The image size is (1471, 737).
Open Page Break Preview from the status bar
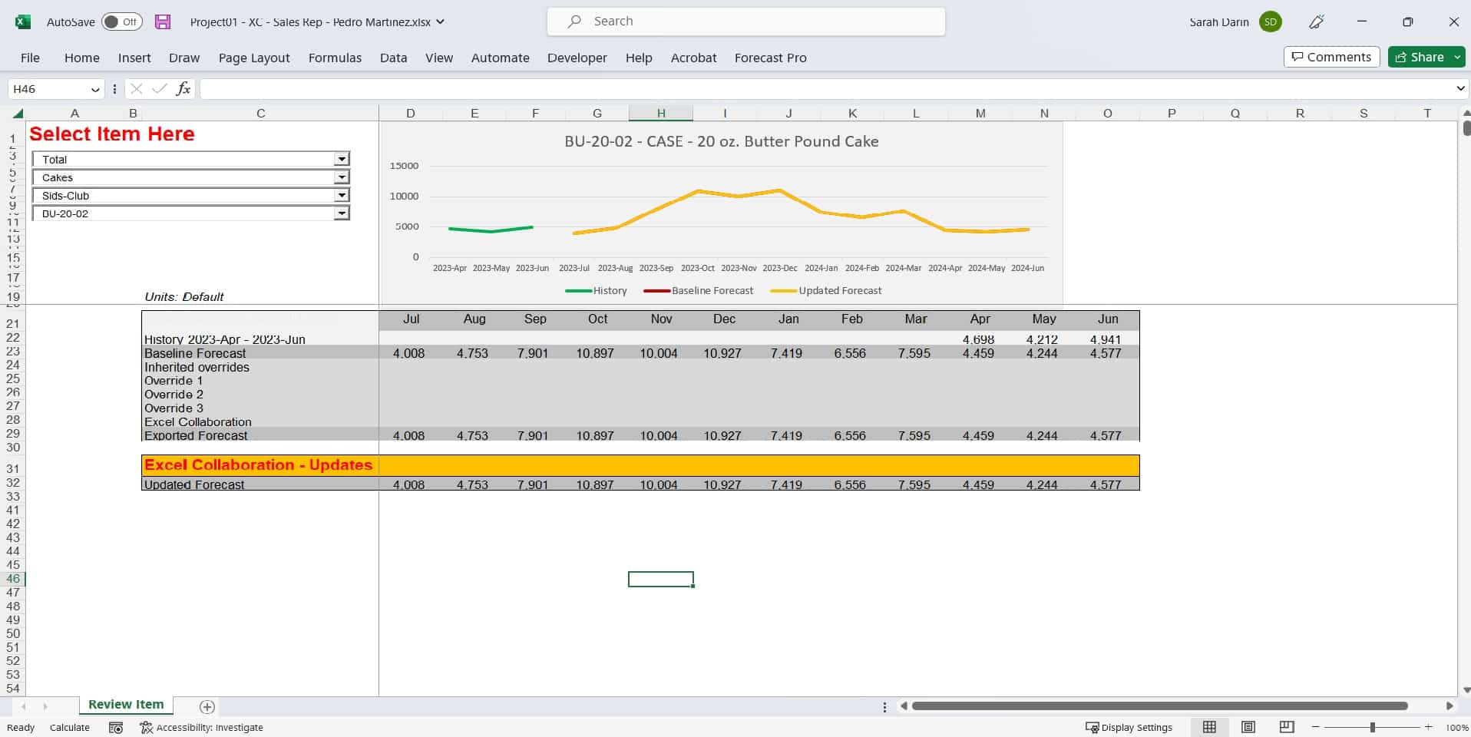pyautogui.click(x=1287, y=727)
